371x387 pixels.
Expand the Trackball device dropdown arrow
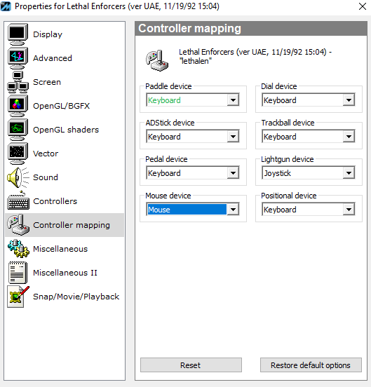[x=349, y=137]
